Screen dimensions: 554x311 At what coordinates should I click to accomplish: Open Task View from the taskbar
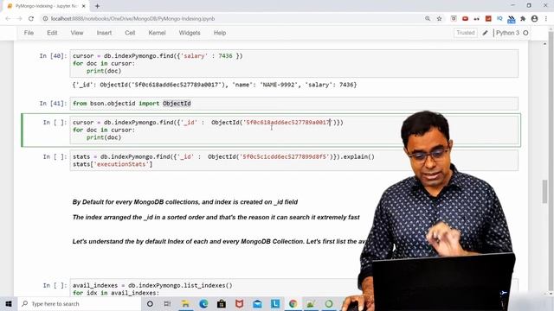[167, 303]
